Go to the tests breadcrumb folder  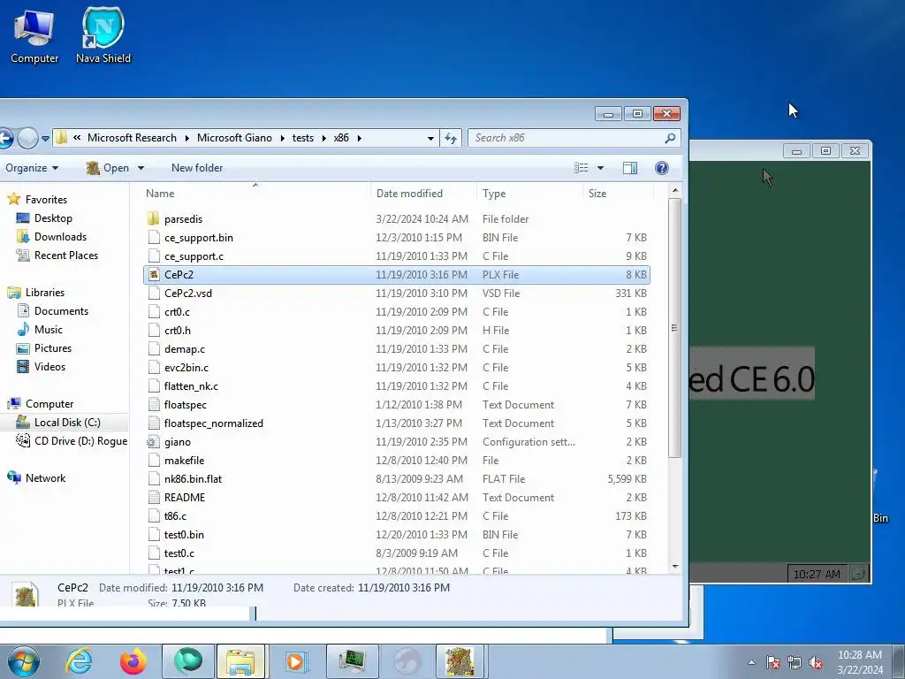click(x=303, y=138)
